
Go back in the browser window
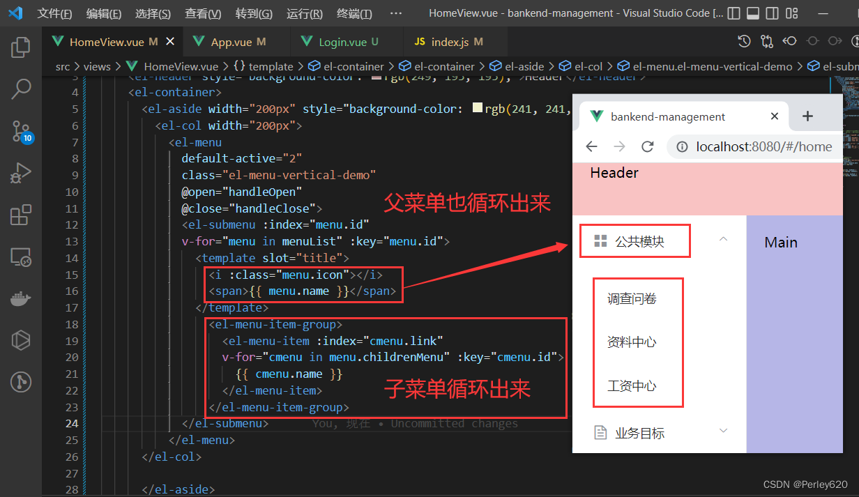[x=591, y=146]
